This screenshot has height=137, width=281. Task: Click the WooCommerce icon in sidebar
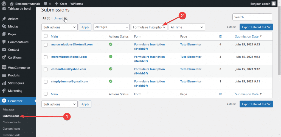click(x=4, y=68)
